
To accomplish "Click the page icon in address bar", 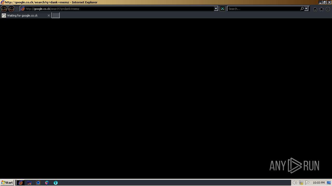I will (23, 9).
